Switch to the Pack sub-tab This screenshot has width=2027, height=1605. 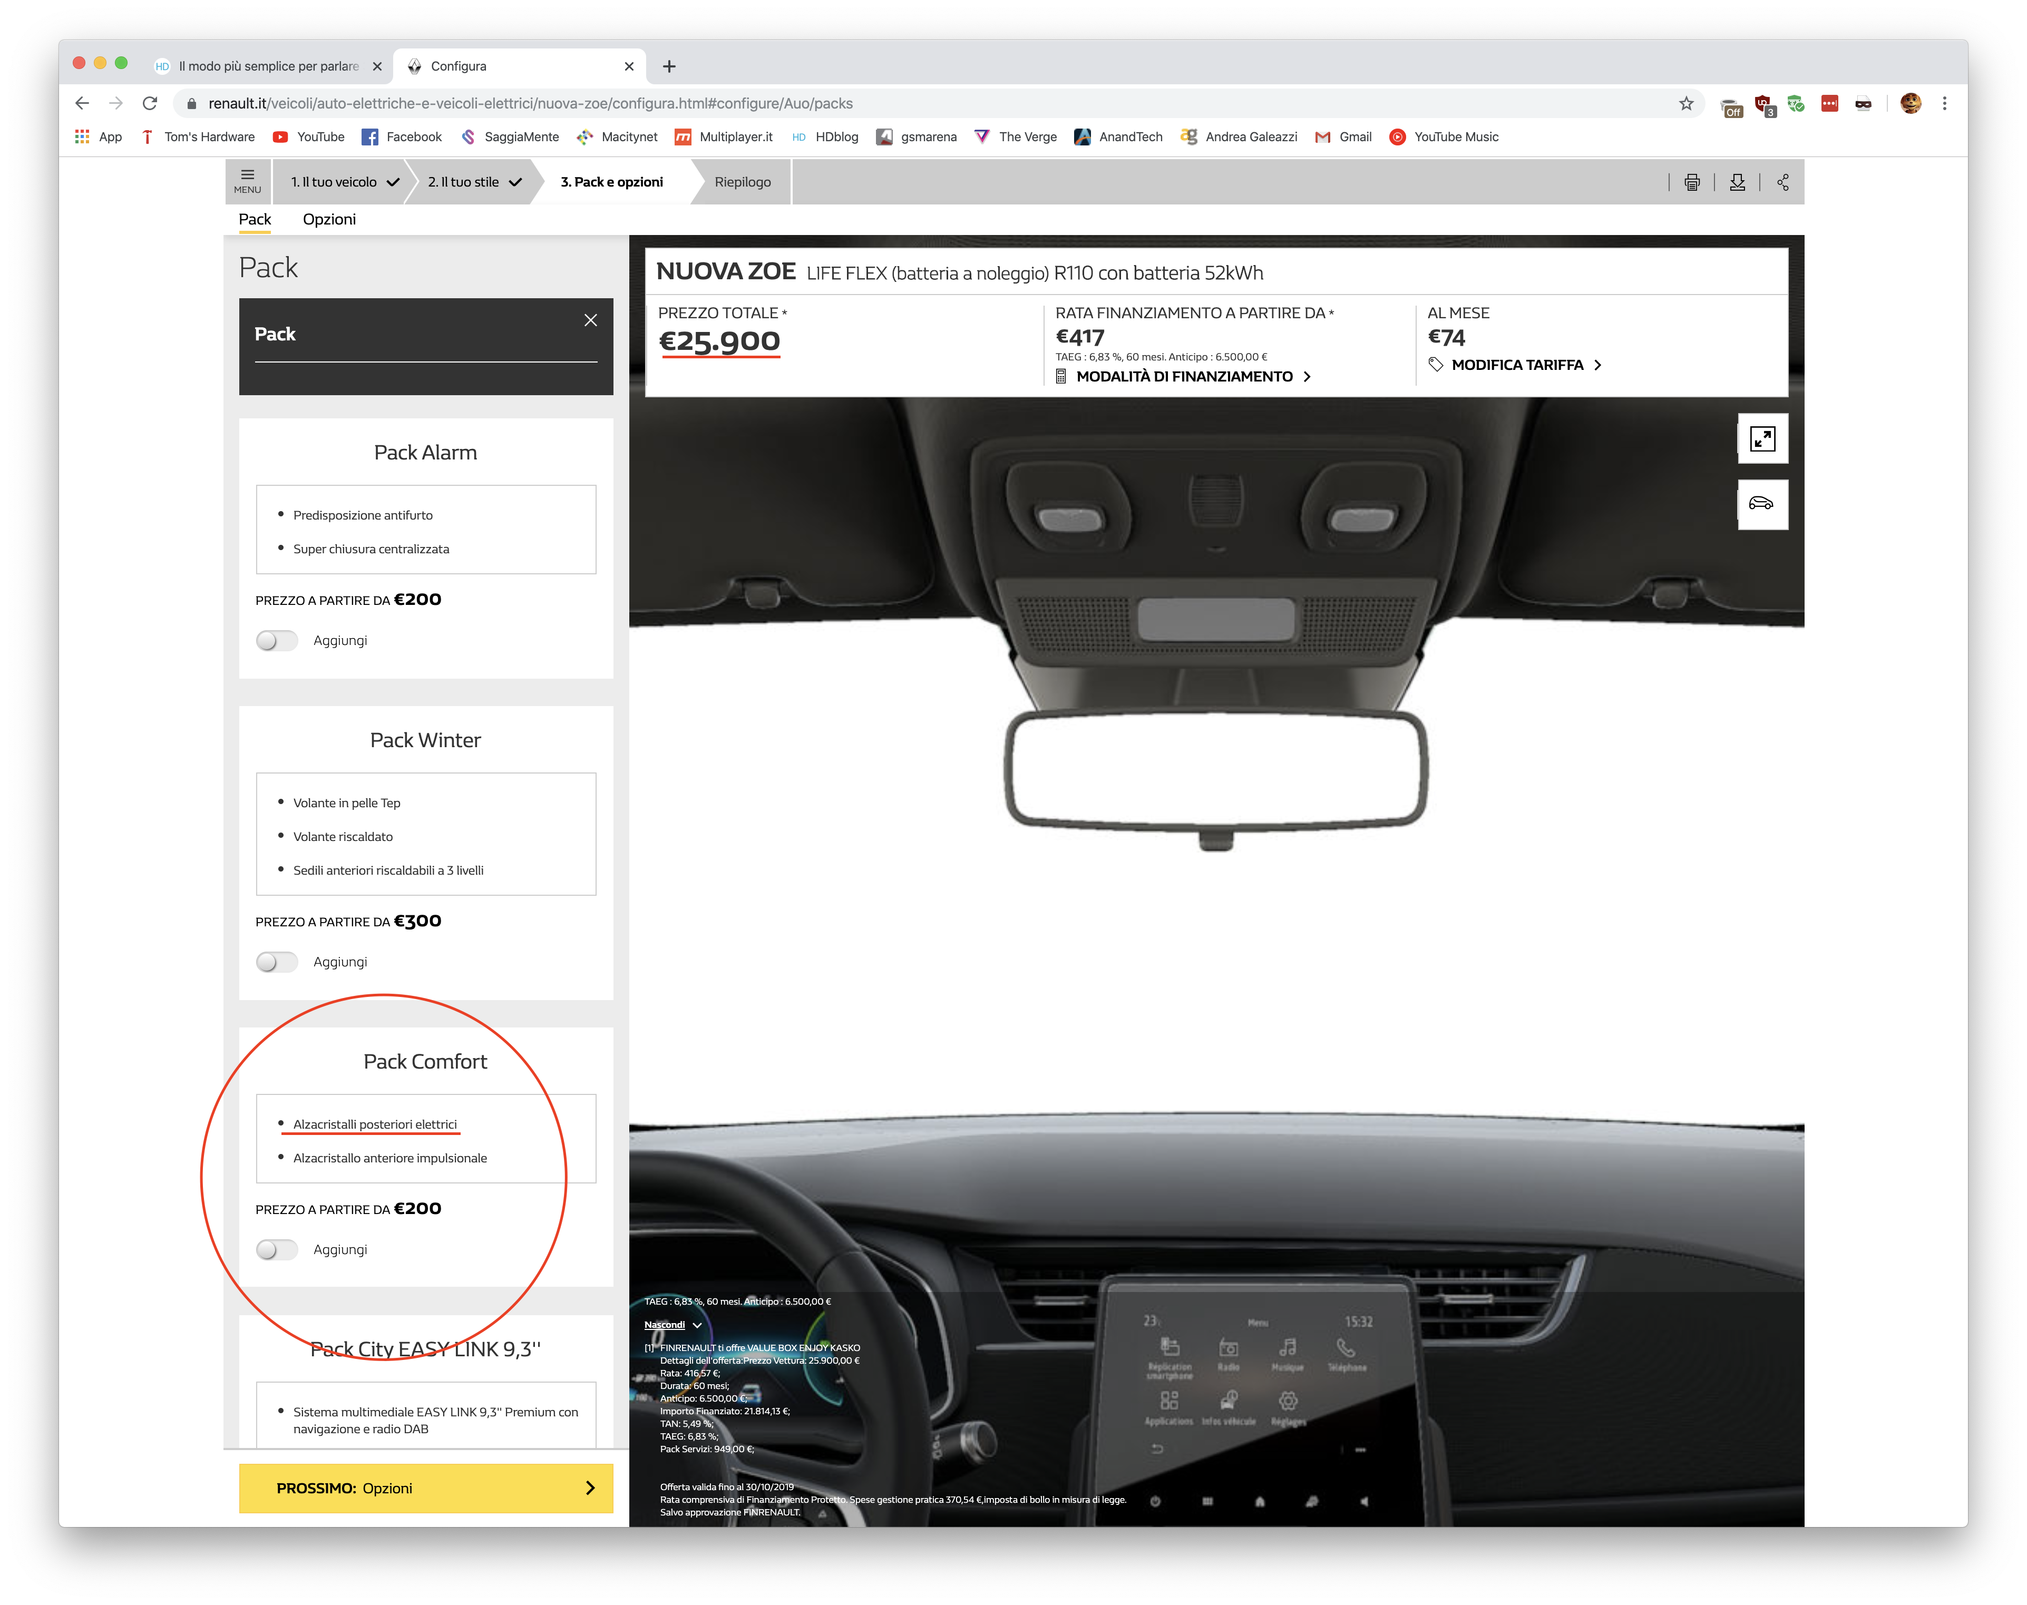[x=255, y=220]
